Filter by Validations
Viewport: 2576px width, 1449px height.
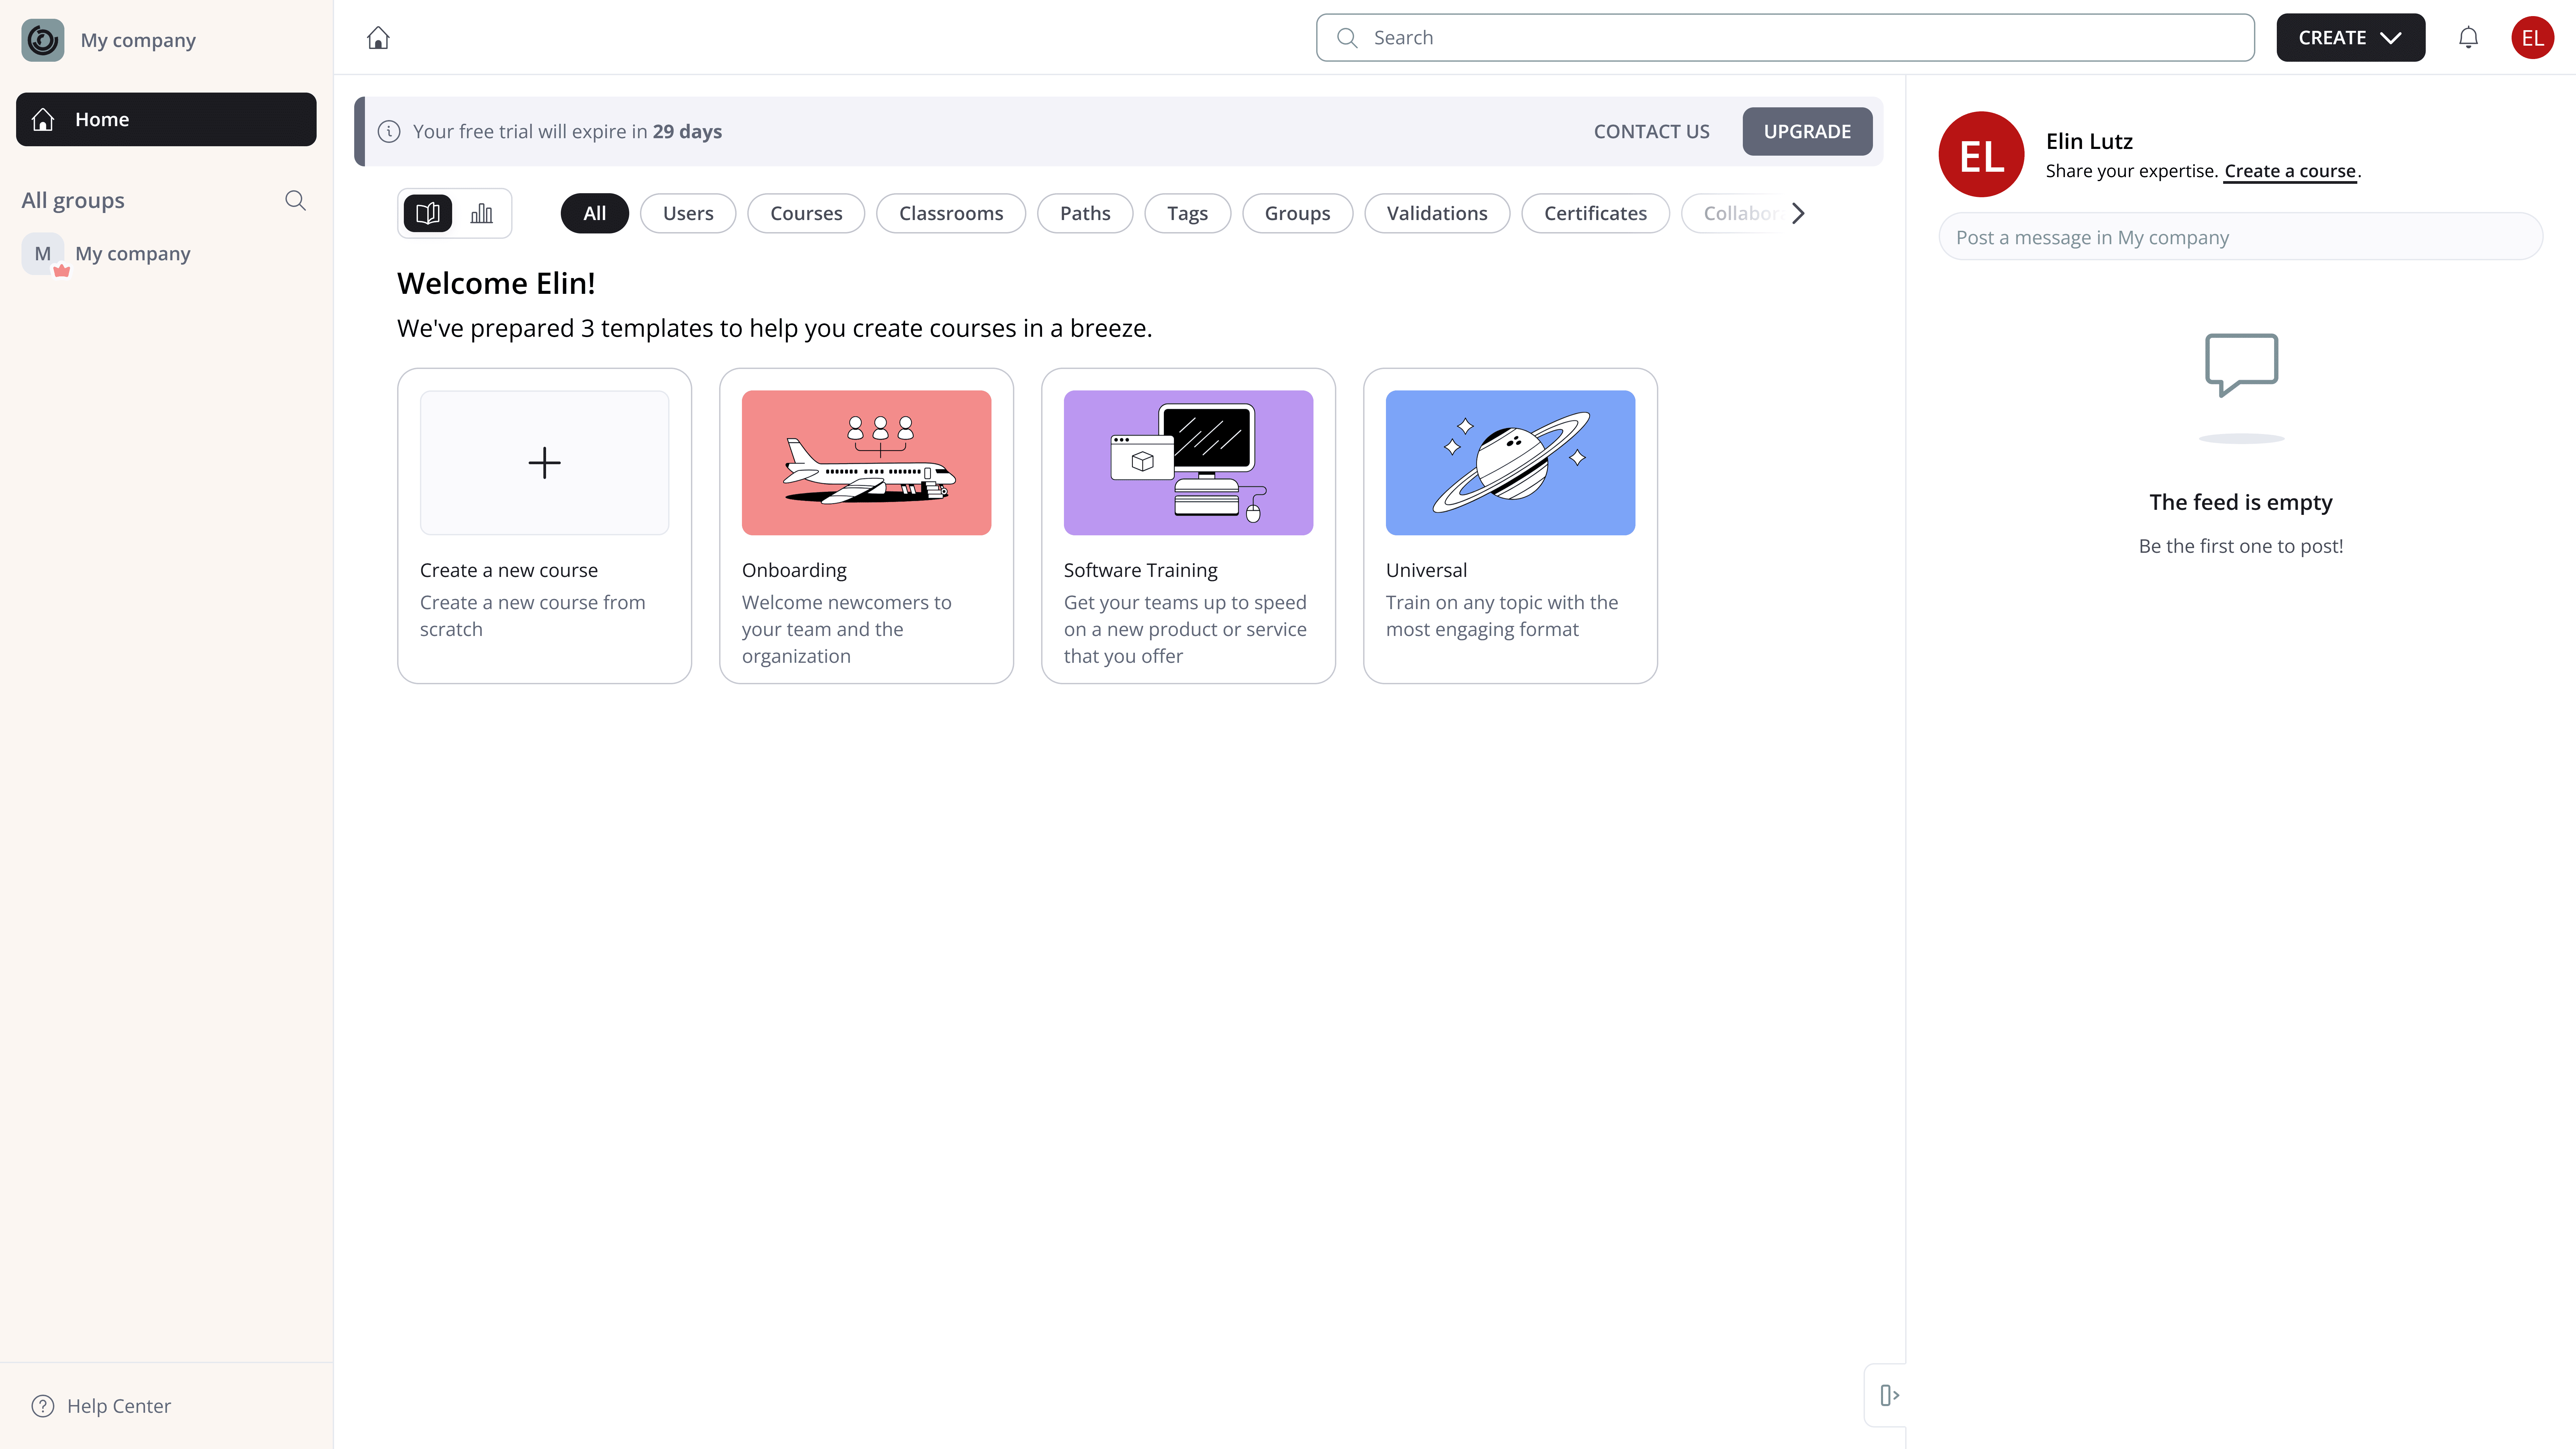[1437, 213]
